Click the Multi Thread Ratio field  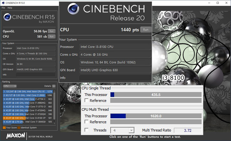(188, 130)
